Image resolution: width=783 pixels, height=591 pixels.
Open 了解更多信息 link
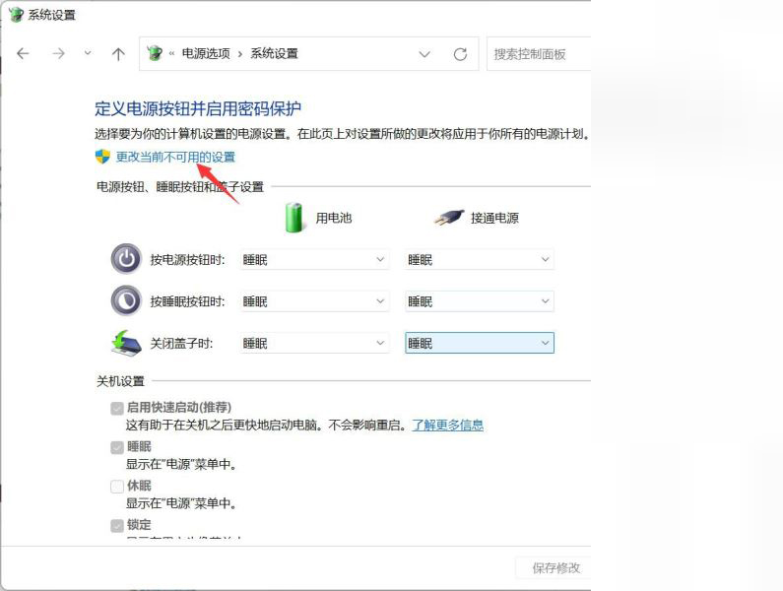click(447, 426)
